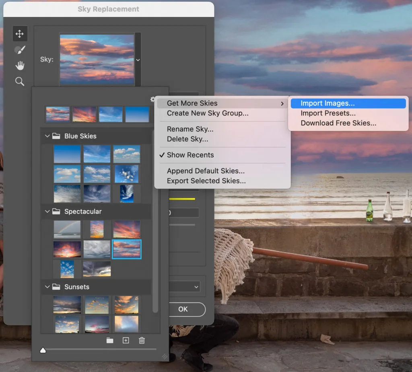Select the Zoom magnifier tool
The width and height of the screenshot is (412, 372).
coord(19,82)
